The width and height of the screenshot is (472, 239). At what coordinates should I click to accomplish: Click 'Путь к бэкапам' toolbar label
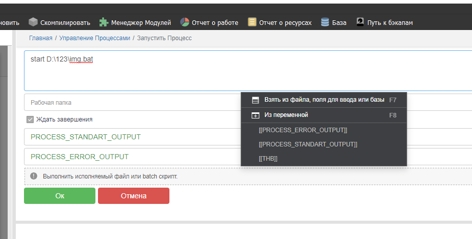tap(390, 22)
